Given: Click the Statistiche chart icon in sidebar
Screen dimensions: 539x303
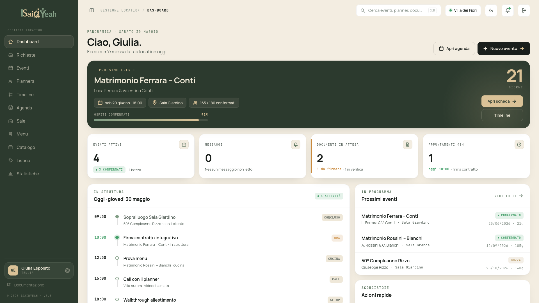Looking at the screenshot, I should click(x=11, y=174).
